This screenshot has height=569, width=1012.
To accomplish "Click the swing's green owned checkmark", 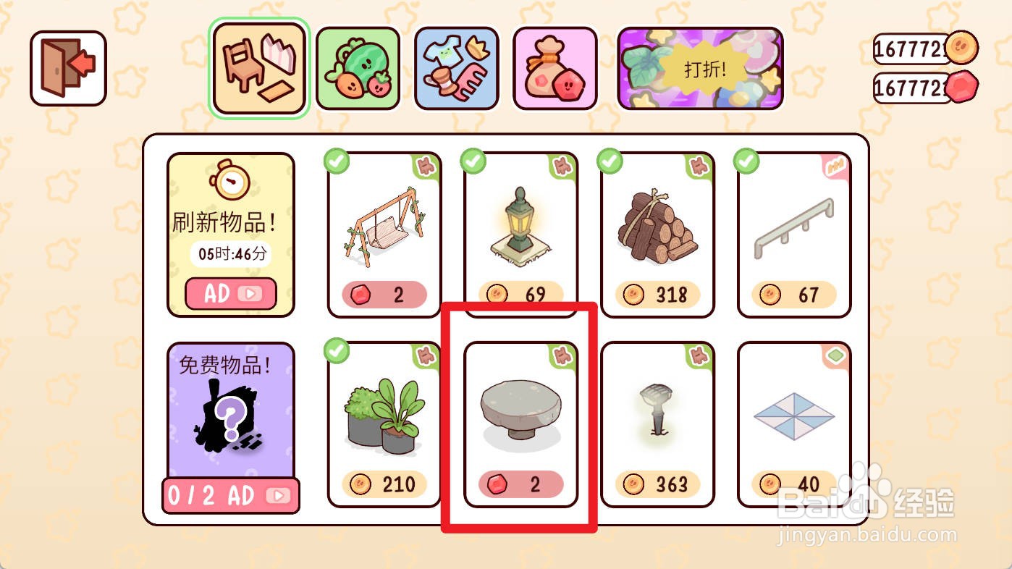I will (337, 161).
